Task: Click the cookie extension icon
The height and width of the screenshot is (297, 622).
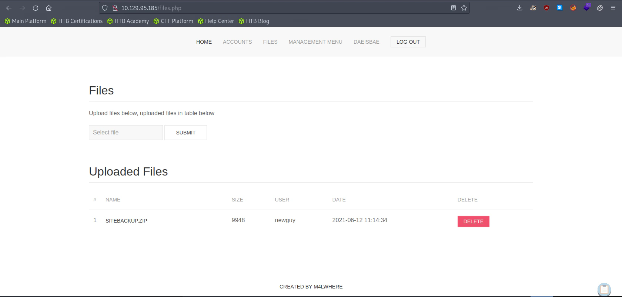Action: (600, 8)
